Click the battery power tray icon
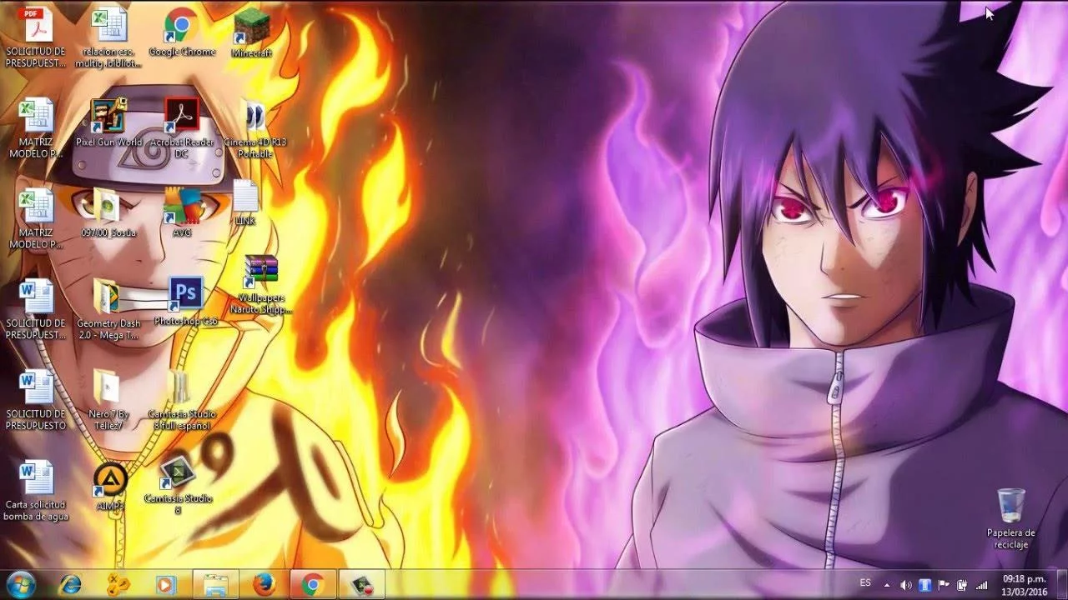The image size is (1068, 600). pos(962,585)
